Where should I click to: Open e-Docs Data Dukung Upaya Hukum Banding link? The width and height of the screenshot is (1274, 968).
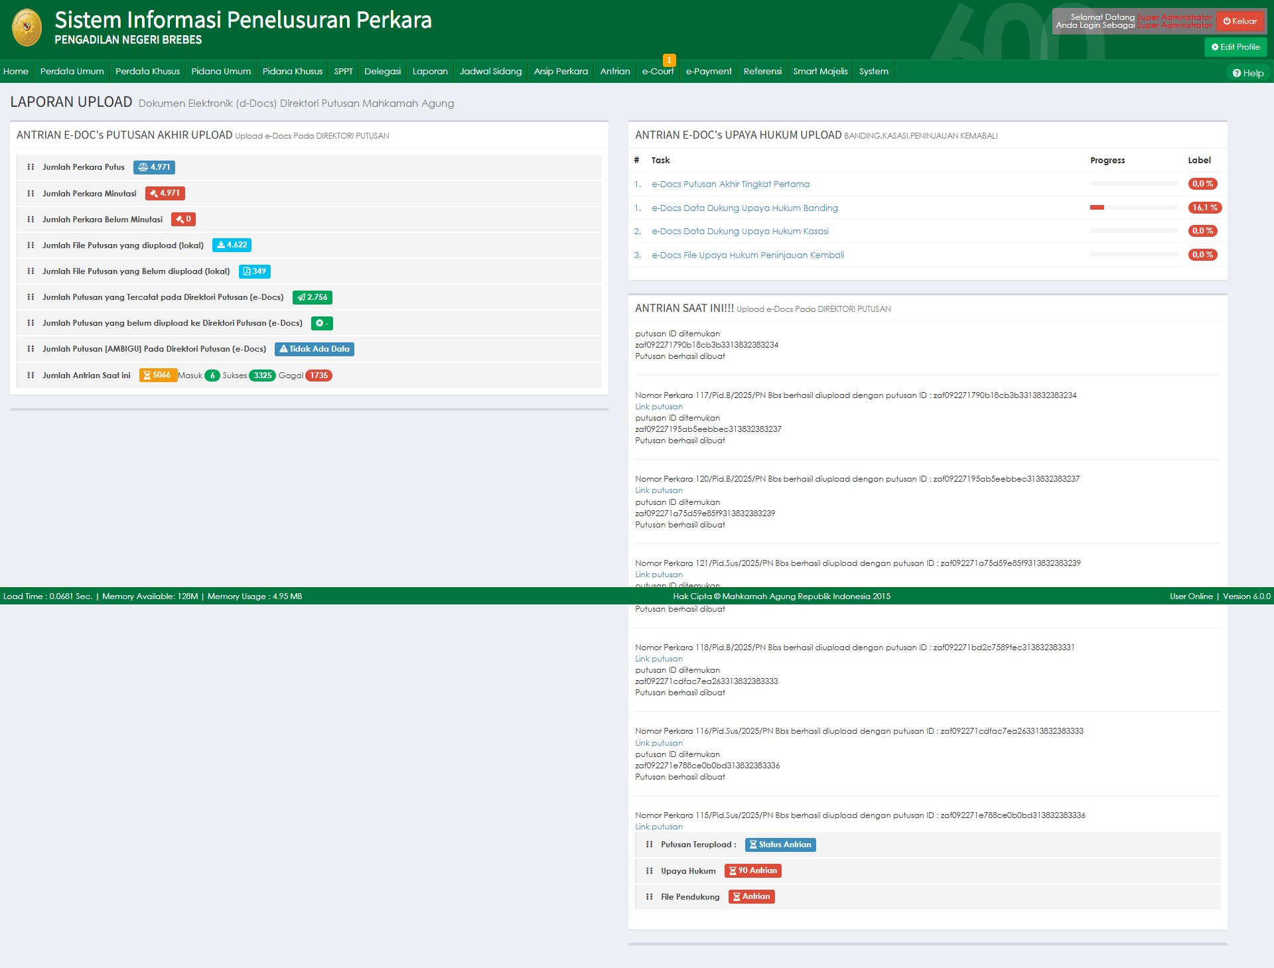click(744, 208)
